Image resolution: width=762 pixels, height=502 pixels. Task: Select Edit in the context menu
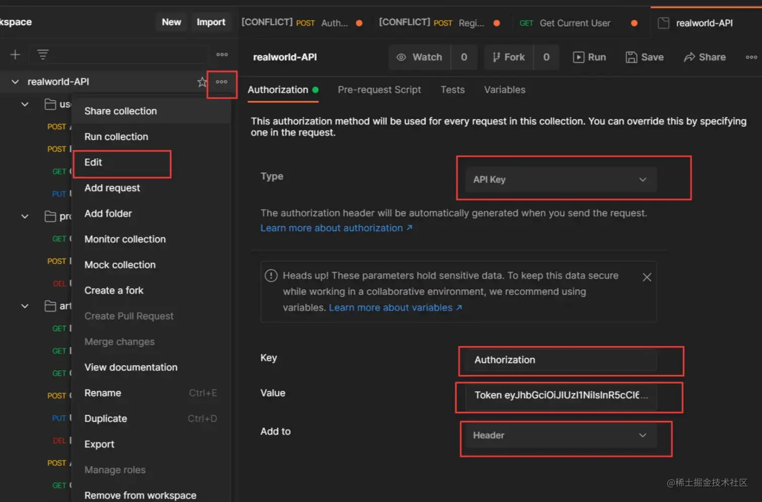click(x=151, y=162)
